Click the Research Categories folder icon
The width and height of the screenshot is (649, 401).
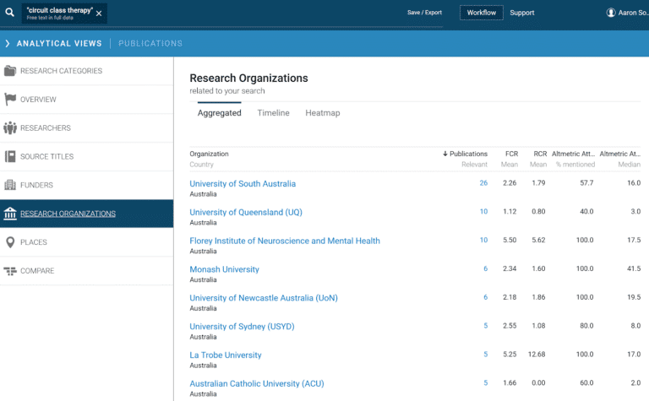pyautogui.click(x=10, y=71)
